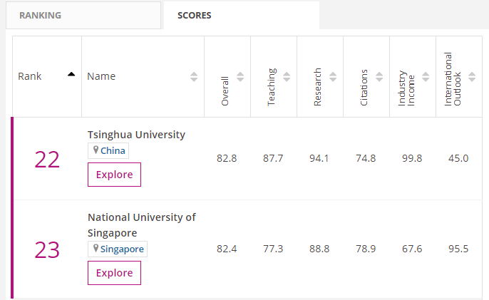Sort table by Rank column arrow

click(71, 74)
